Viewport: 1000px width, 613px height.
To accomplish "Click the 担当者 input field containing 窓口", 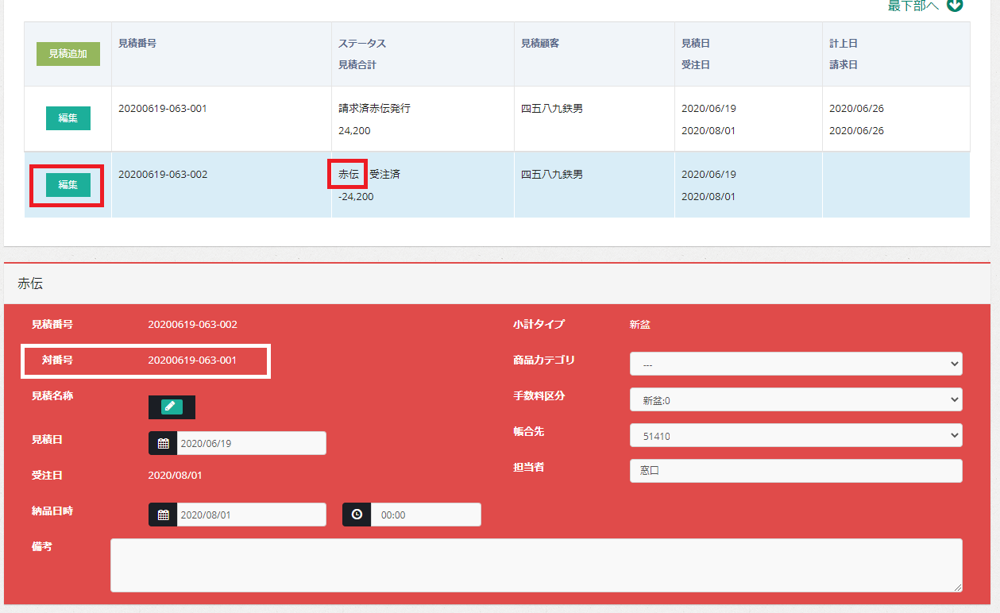I will (x=795, y=471).
